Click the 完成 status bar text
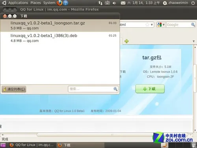This screenshot has width=197, height=148. click(x=5, y=139)
